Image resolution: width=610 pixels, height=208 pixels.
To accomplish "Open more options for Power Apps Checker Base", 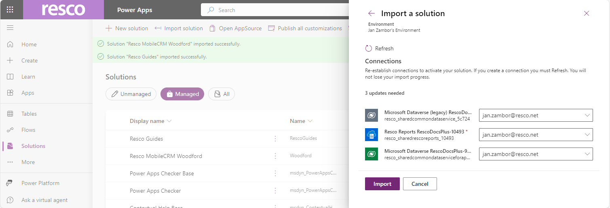I will [x=276, y=173].
